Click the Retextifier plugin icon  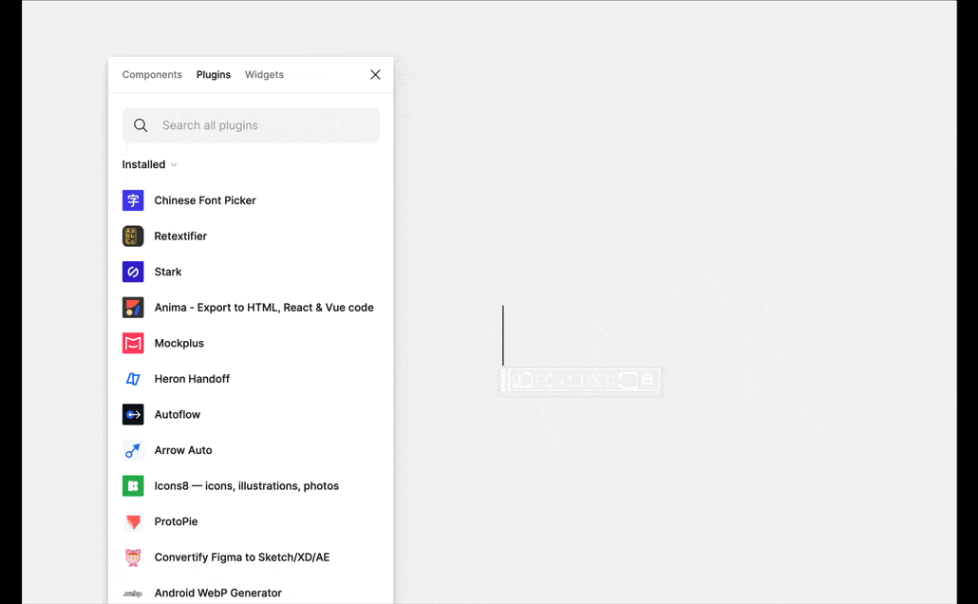tap(133, 236)
